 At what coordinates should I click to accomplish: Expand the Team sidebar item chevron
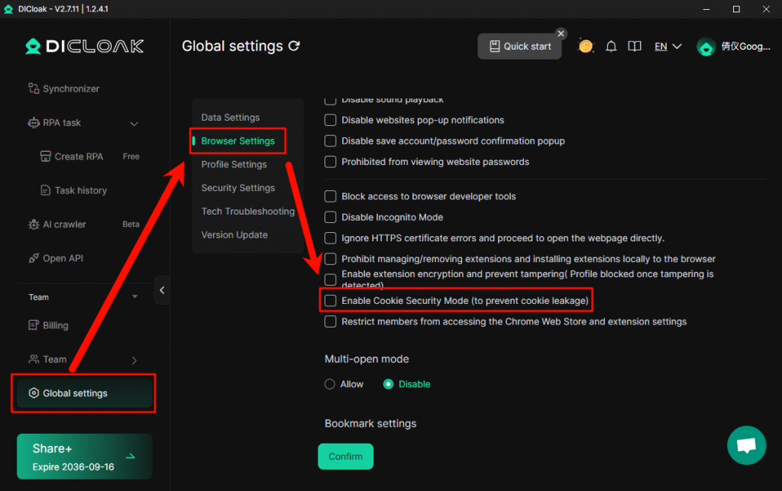click(x=134, y=360)
